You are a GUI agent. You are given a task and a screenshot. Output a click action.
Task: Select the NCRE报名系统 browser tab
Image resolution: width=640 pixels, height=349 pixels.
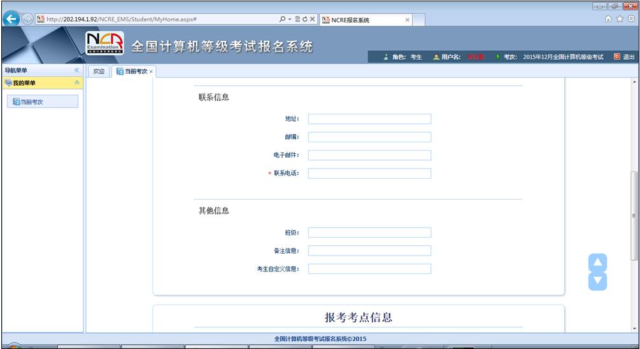(366, 20)
